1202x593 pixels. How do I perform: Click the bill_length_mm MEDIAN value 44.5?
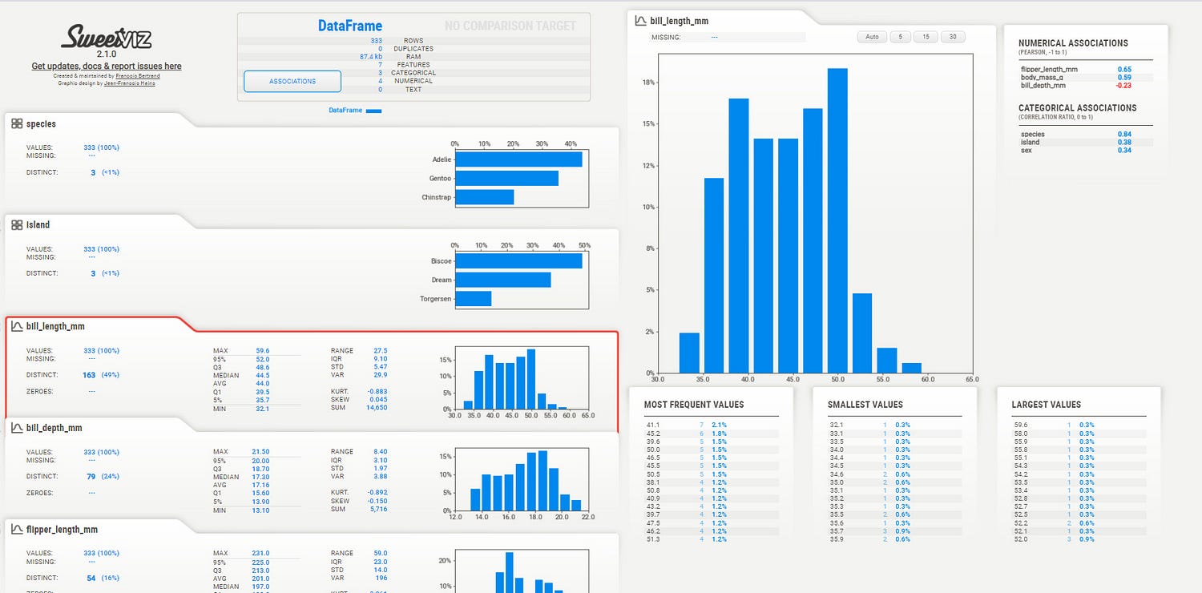pos(263,375)
